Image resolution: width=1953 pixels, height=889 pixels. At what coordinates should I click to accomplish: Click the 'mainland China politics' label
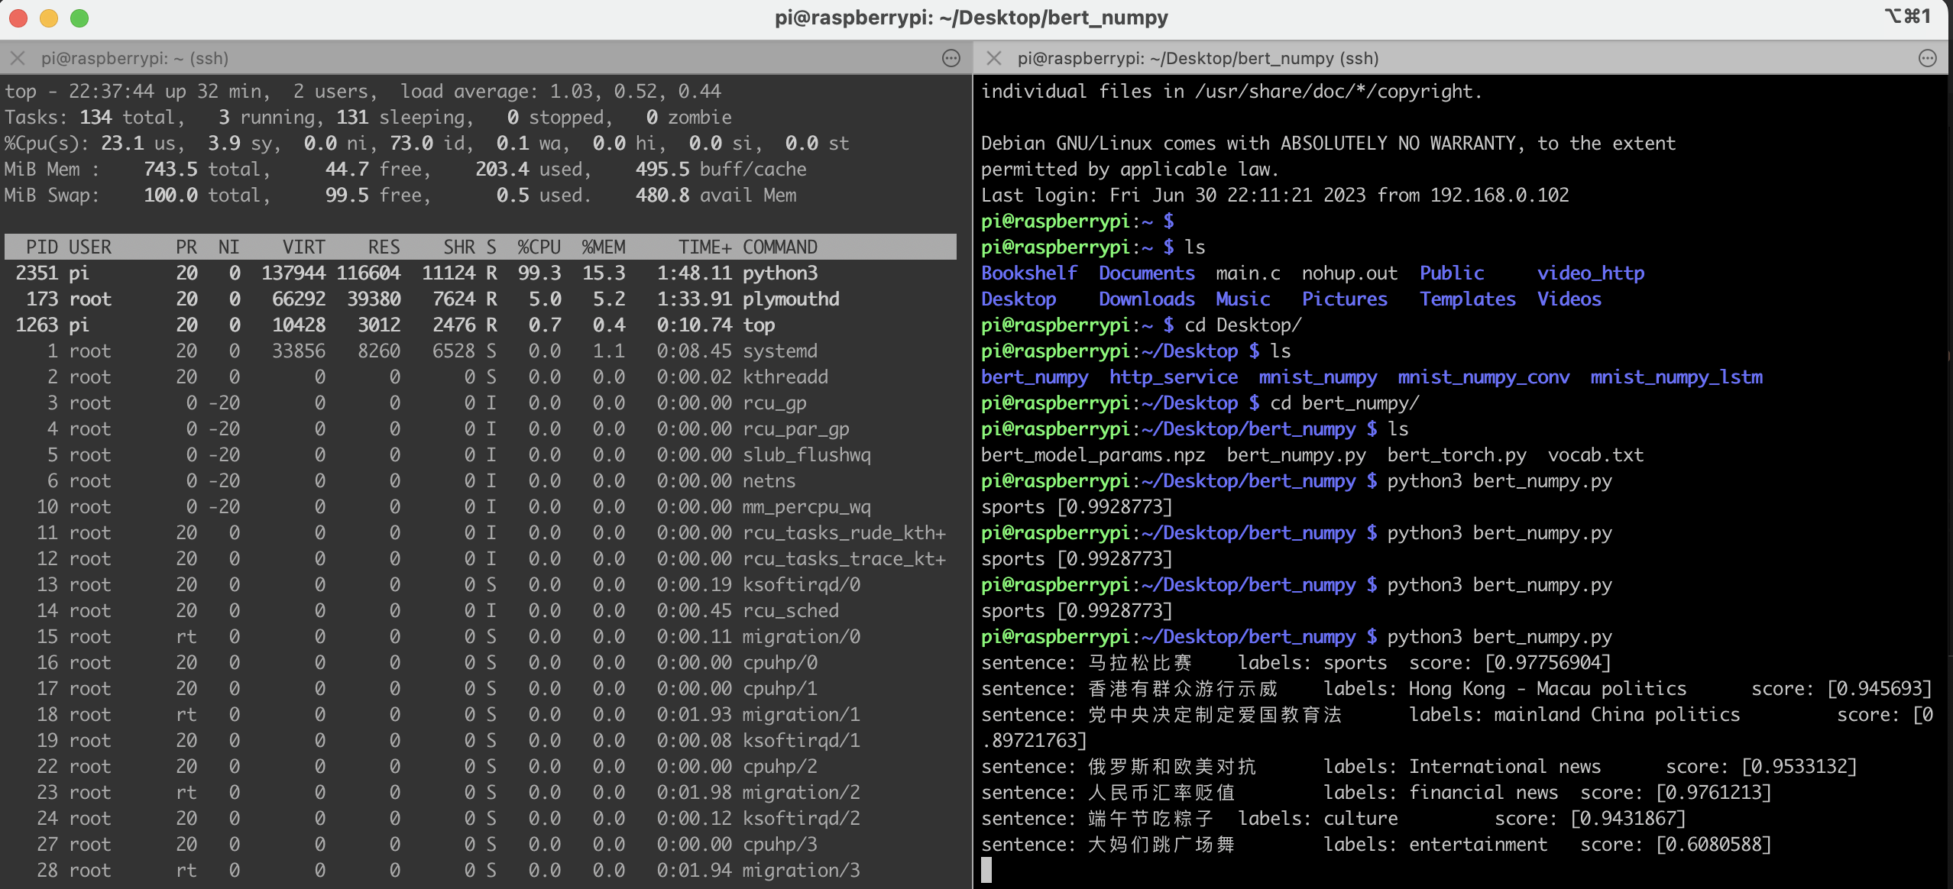[x=1618, y=715]
